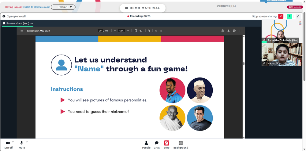Turn off the camera
The height and width of the screenshot is (151, 306).
click(x=8, y=145)
